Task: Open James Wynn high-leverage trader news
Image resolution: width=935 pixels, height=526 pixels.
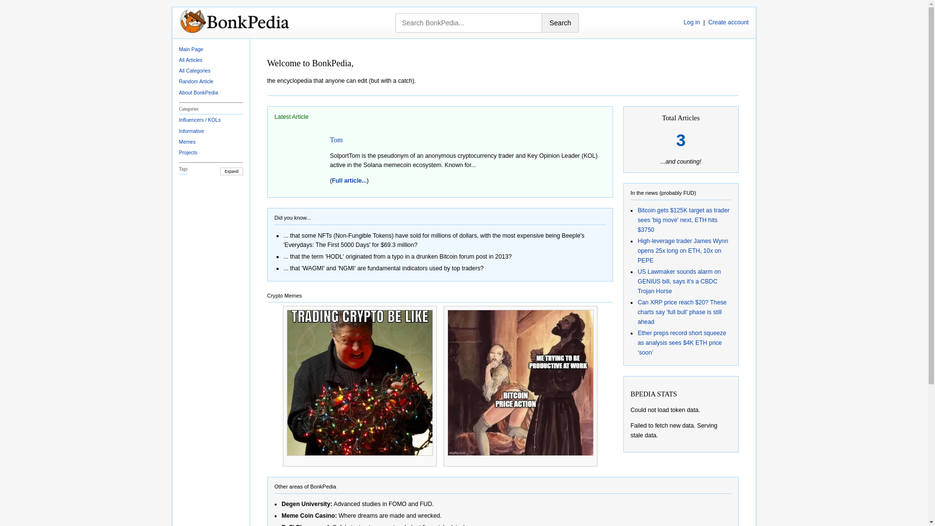Action: pyautogui.click(x=683, y=251)
